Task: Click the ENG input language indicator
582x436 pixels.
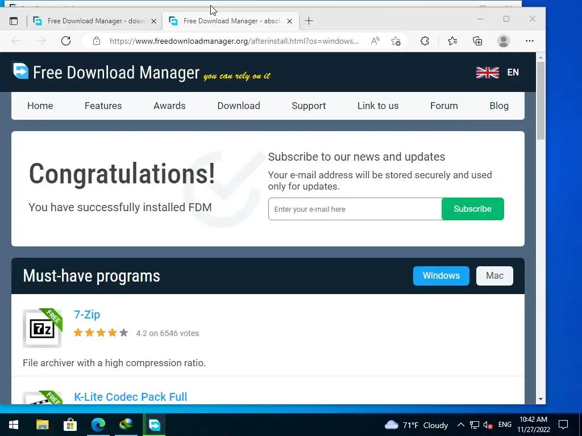Action: point(505,425)
